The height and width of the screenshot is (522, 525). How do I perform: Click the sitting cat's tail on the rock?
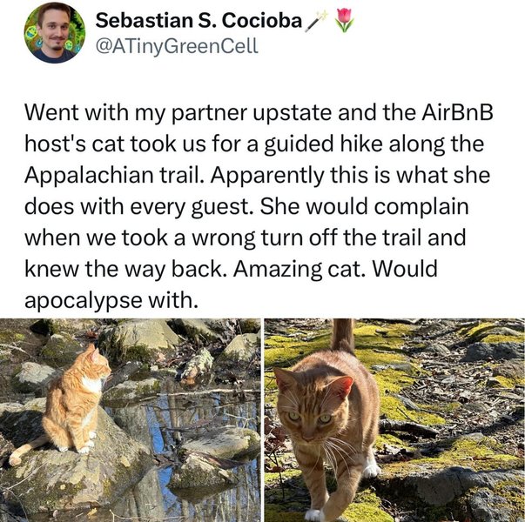[25, 450]
